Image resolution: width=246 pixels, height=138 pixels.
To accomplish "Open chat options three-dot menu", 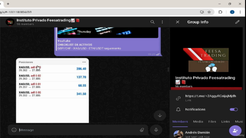I will coord(162,22).
